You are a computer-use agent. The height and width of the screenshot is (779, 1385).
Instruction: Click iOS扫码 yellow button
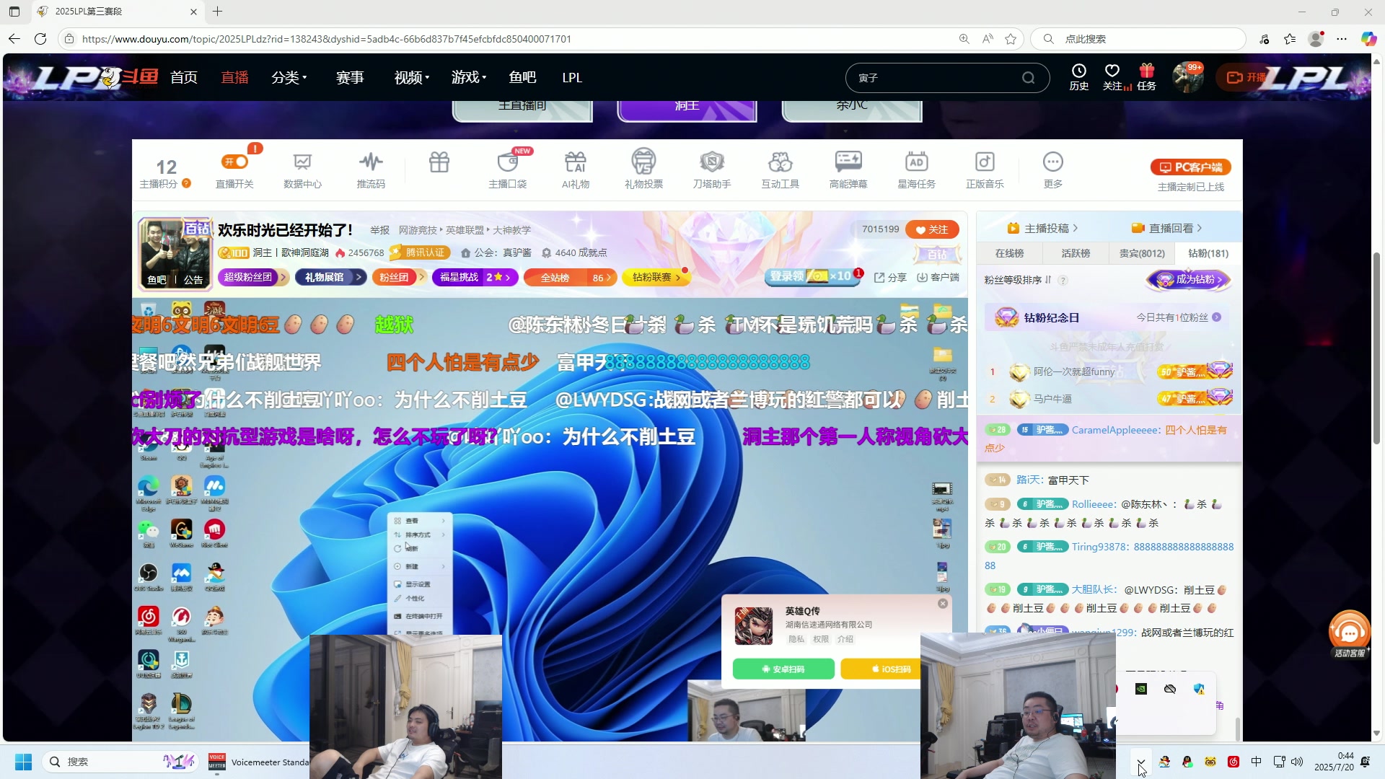point(881,669)
